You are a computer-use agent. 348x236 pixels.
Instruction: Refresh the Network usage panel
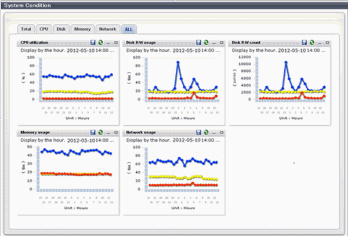coord(205,132)
